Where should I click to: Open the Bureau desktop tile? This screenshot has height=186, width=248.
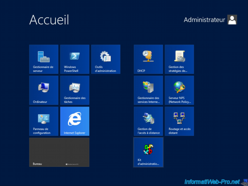pos(59,152)
